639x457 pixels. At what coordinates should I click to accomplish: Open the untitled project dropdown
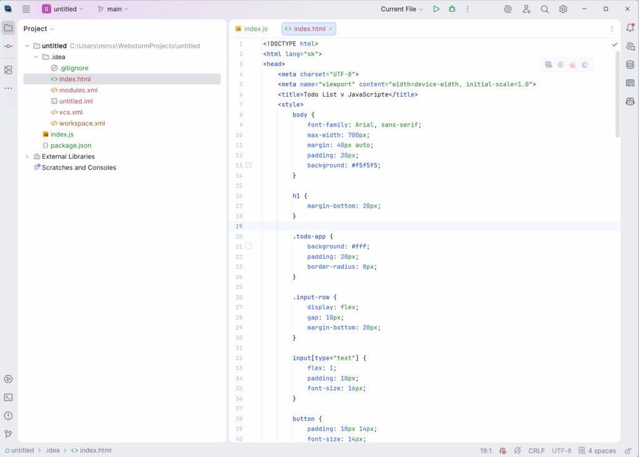point(63,9)
